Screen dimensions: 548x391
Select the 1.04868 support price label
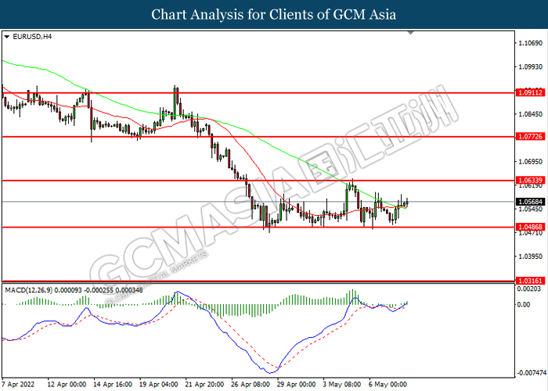point(530,227)
